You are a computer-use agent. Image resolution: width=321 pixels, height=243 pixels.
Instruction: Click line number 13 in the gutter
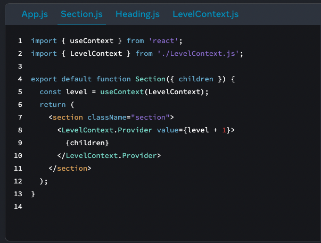pos(18,194)
